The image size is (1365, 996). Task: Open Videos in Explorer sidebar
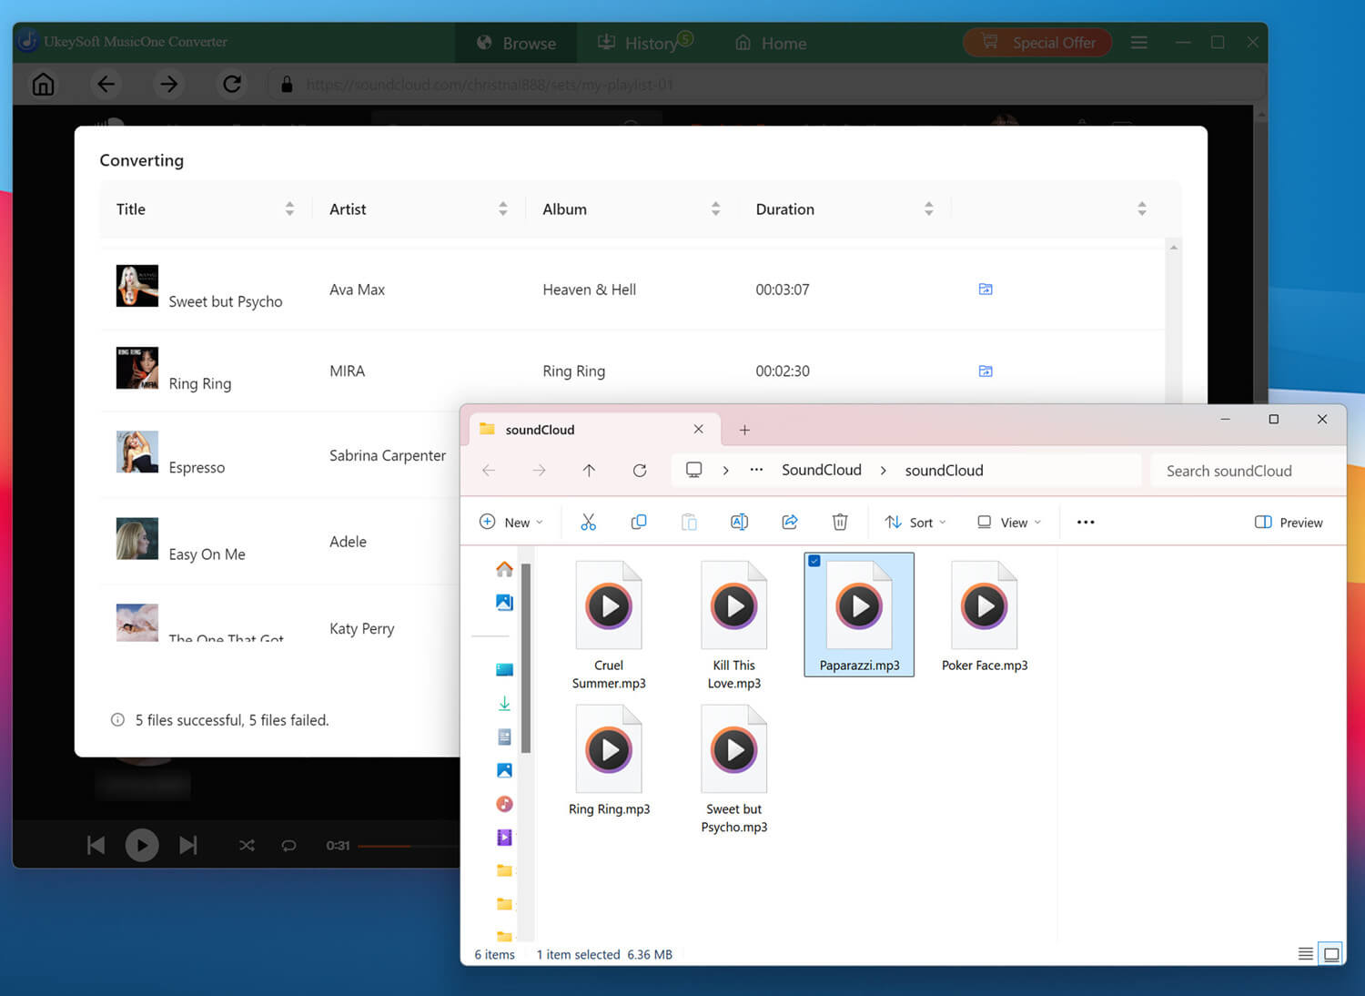click(x=504, y=838)
